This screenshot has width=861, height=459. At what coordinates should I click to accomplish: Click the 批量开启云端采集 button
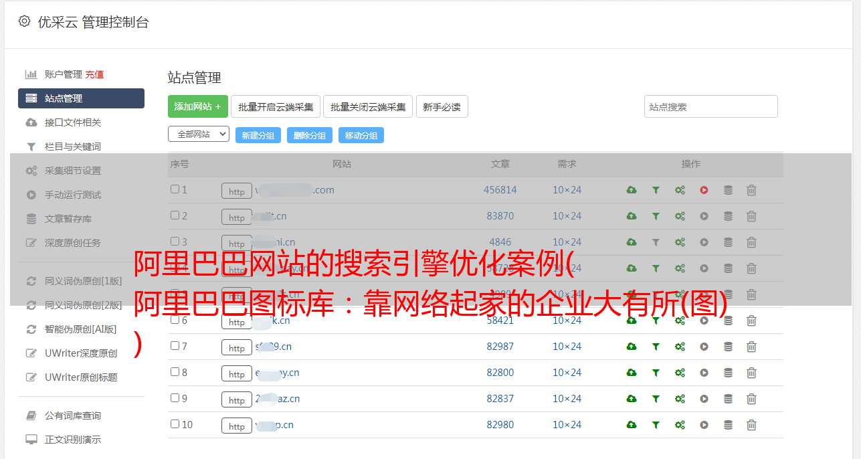[276, 106]
